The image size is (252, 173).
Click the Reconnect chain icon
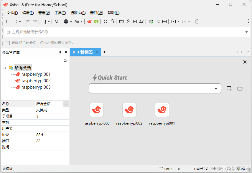pos(35,21)
